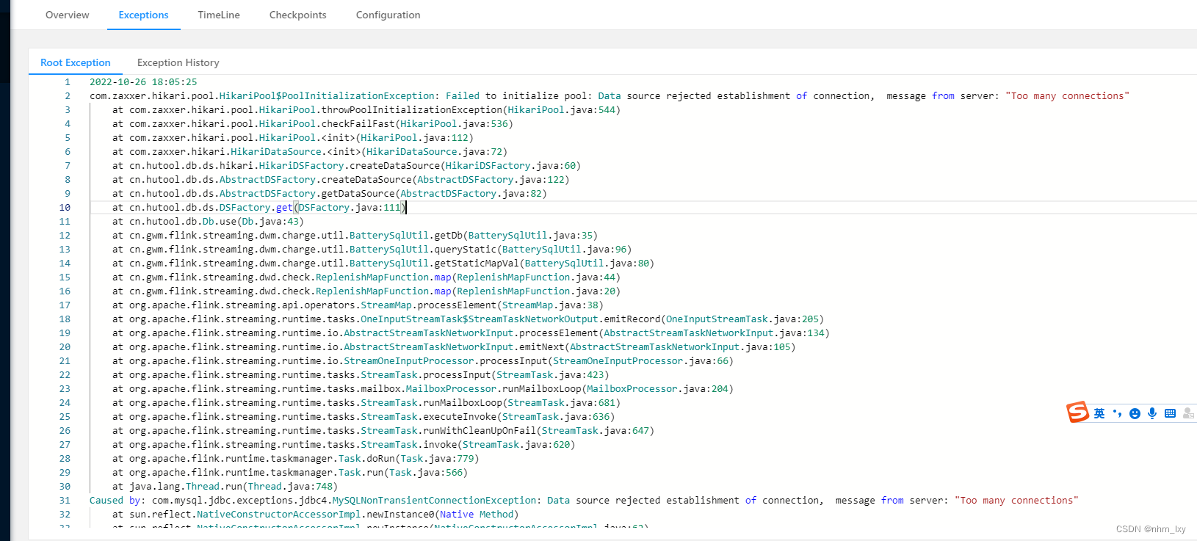Screen dimensions: 1197x541
Task: Click StreamTask.java:681 on line 24
Action: (x=561, y=403)
